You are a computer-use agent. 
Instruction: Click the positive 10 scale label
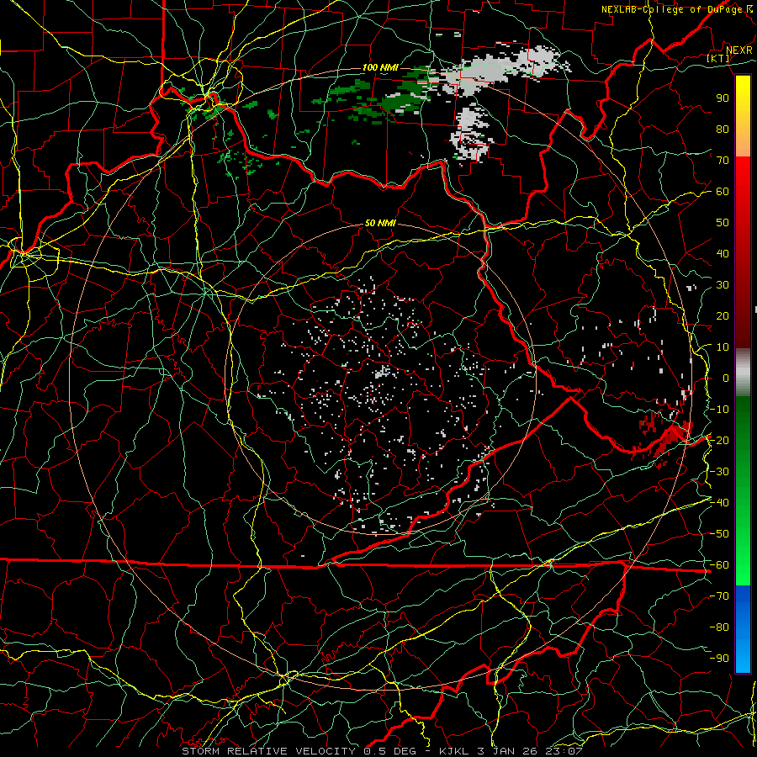click(723, 347)
